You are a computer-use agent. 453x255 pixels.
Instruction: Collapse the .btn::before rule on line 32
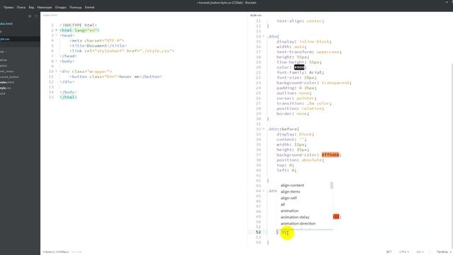click(x=263, y=129)
